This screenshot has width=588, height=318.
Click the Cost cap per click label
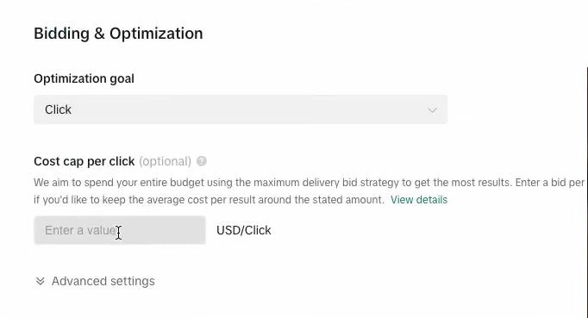[x=84, y=161]
